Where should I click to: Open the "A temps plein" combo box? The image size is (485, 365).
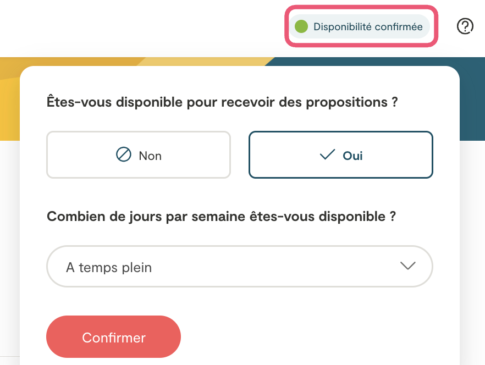[x=240, y=266]
